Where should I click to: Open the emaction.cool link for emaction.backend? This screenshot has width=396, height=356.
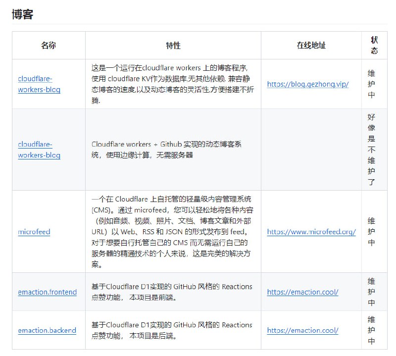pos(303,330)
